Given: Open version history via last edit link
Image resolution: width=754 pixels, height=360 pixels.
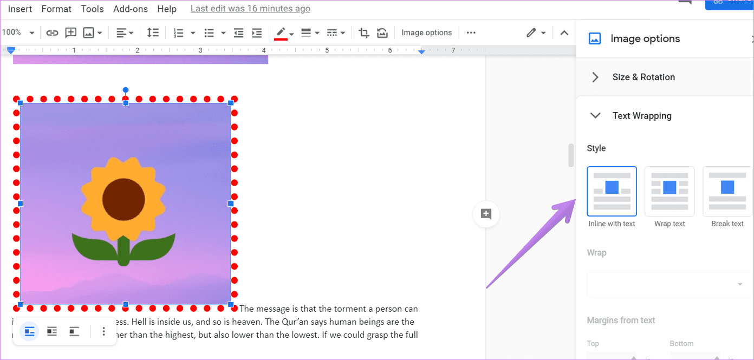Looking at the screenshot, I should [250, 8].
